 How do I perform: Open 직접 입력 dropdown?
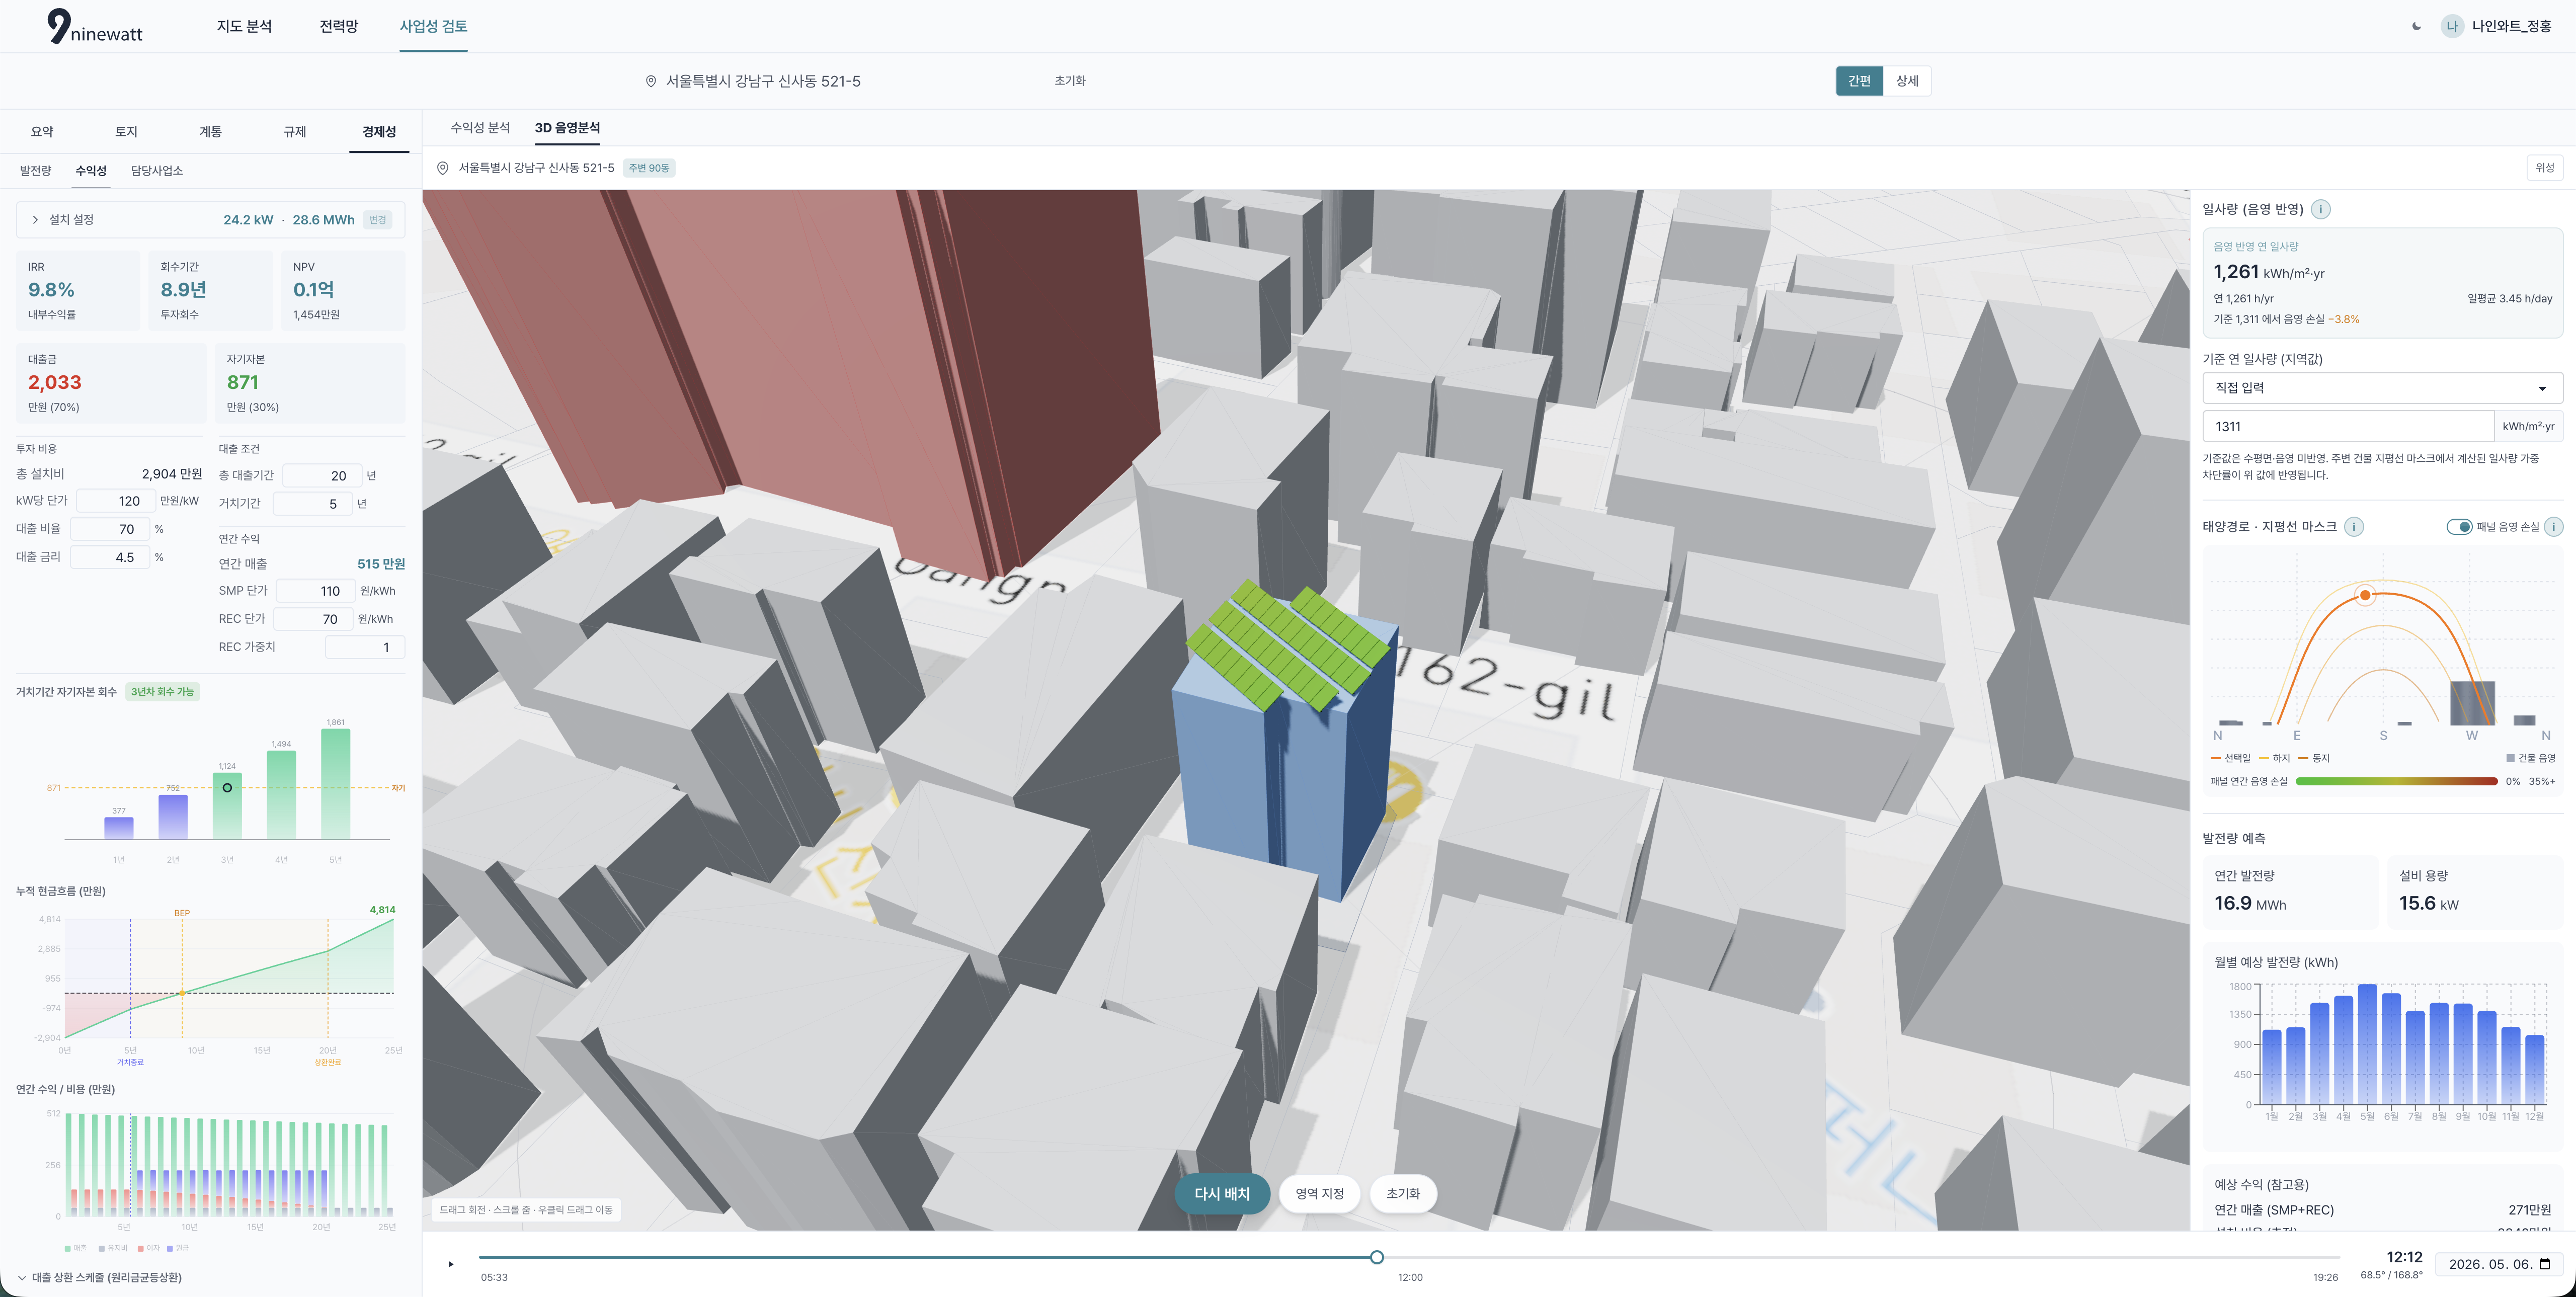[x=2382, y=388]
